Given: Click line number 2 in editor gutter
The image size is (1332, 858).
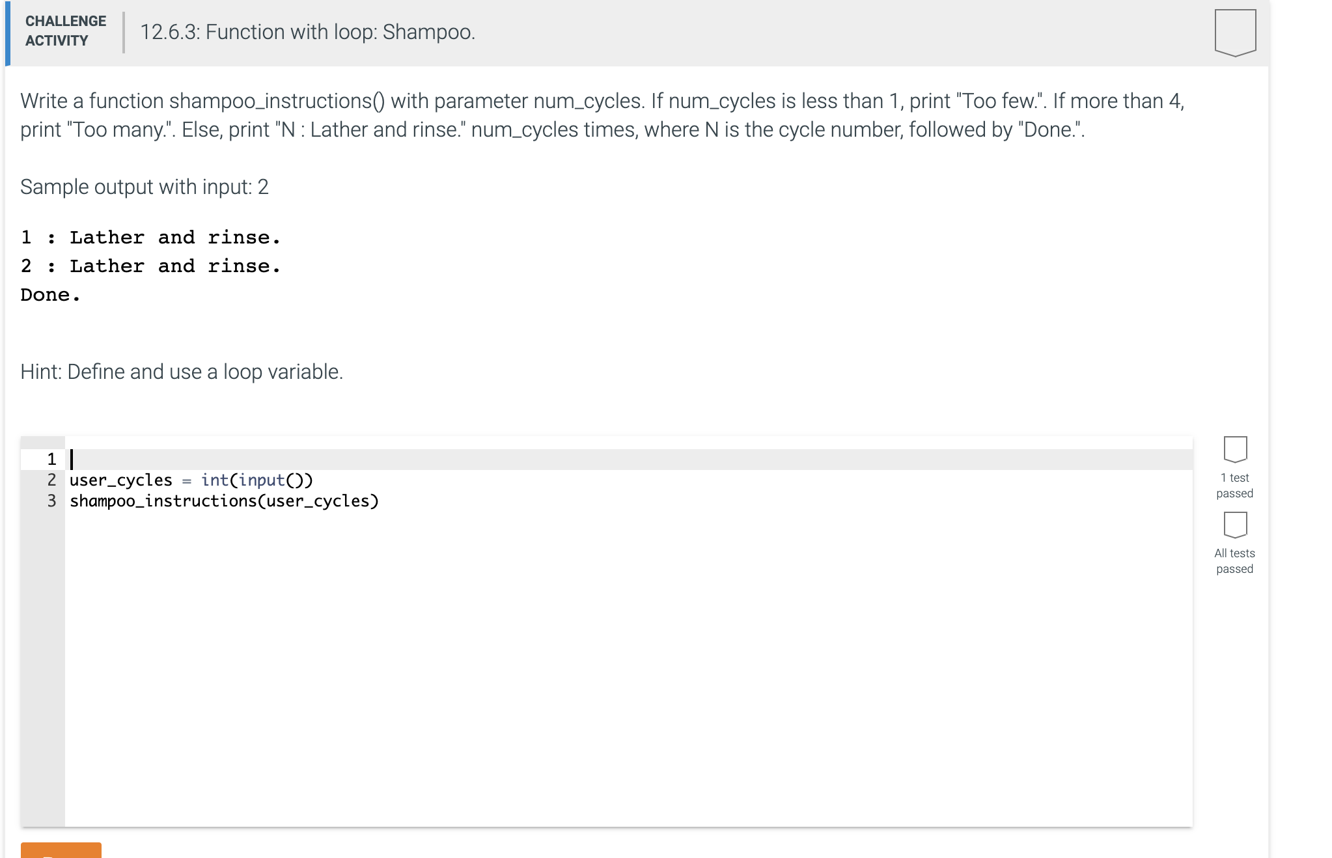Looking at the screenshot, I should coord(51,480).
